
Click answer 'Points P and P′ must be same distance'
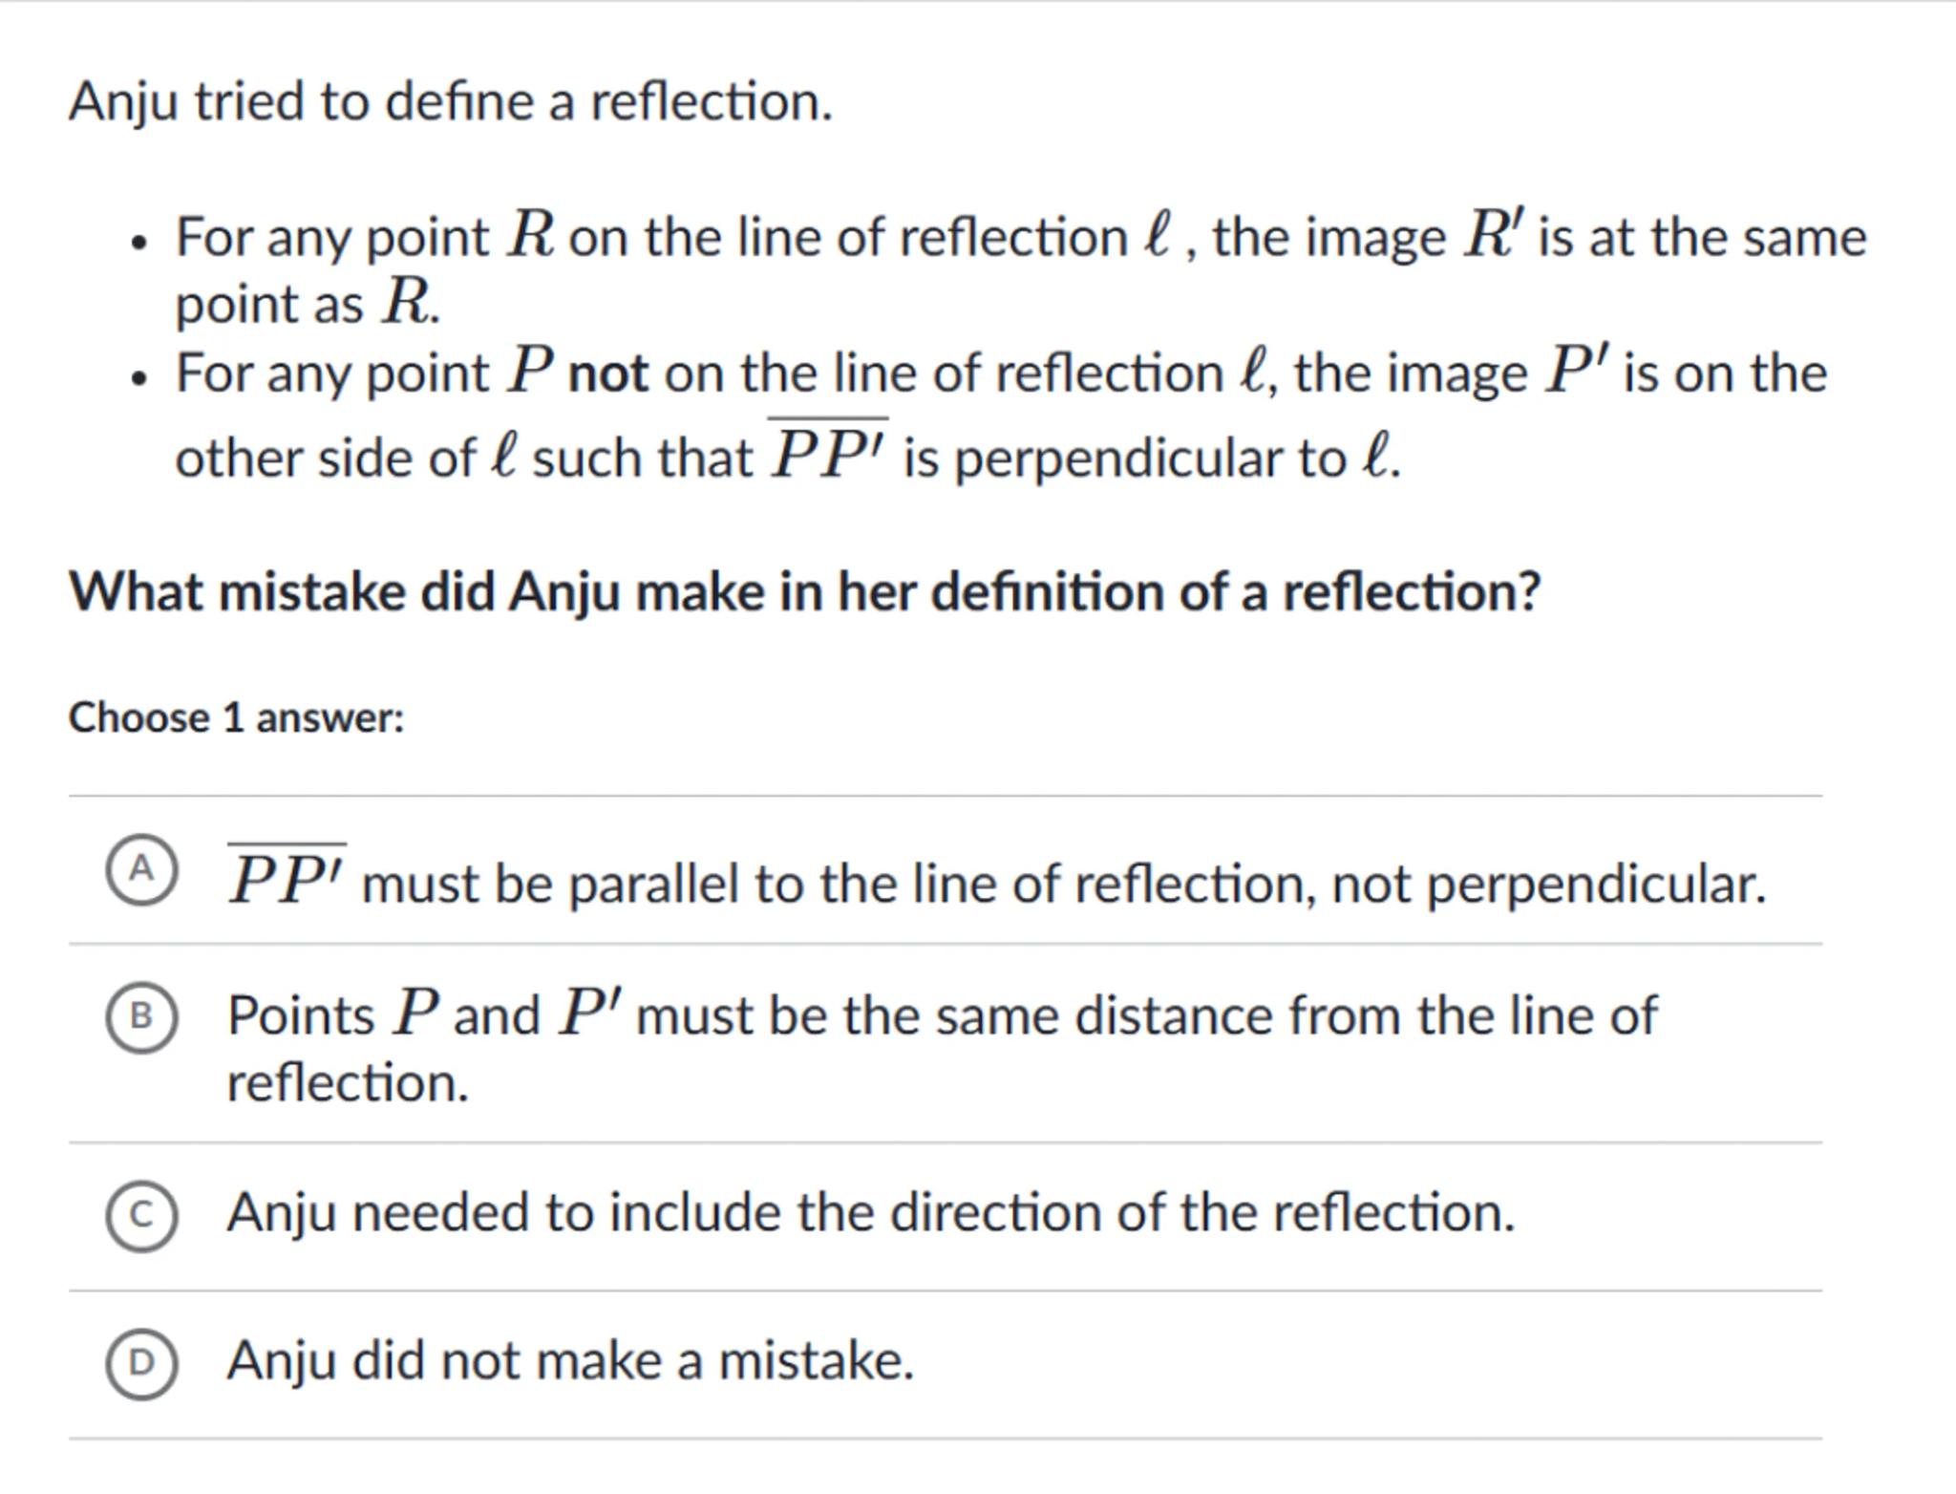(x=941, y=1016)
